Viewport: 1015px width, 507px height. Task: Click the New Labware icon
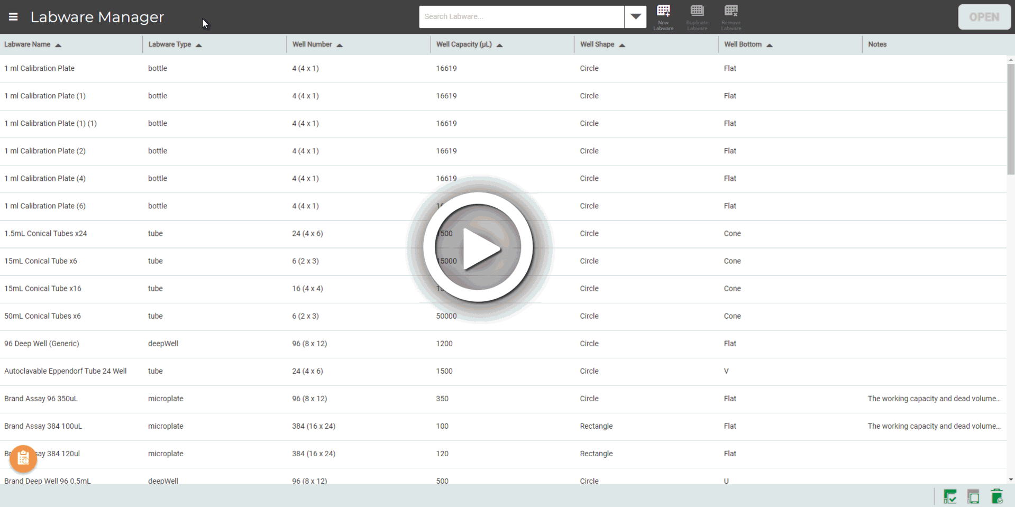tap(663, 17)
